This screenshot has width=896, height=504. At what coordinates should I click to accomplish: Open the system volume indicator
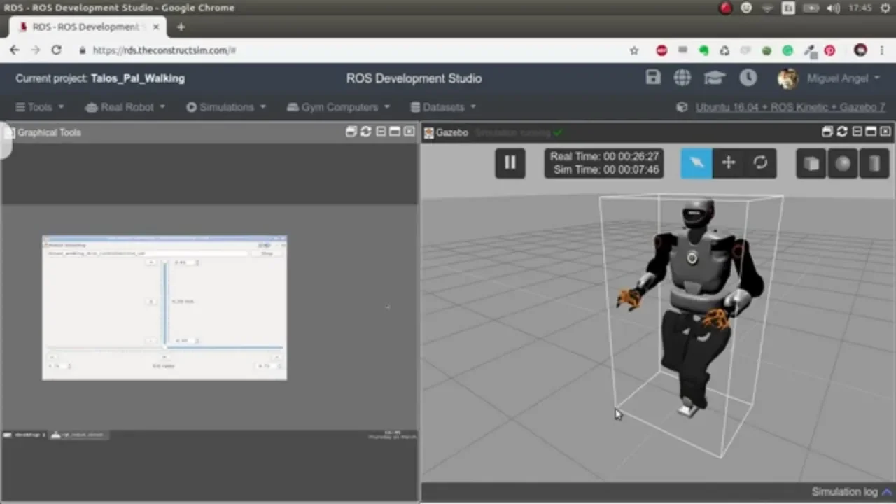pyautogui.click(x=833, y=8)
